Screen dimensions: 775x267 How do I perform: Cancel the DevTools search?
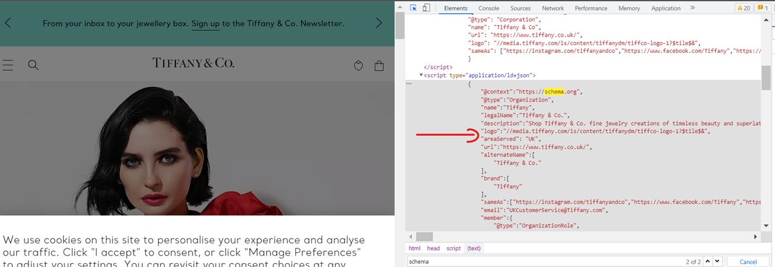pos(748,261)
